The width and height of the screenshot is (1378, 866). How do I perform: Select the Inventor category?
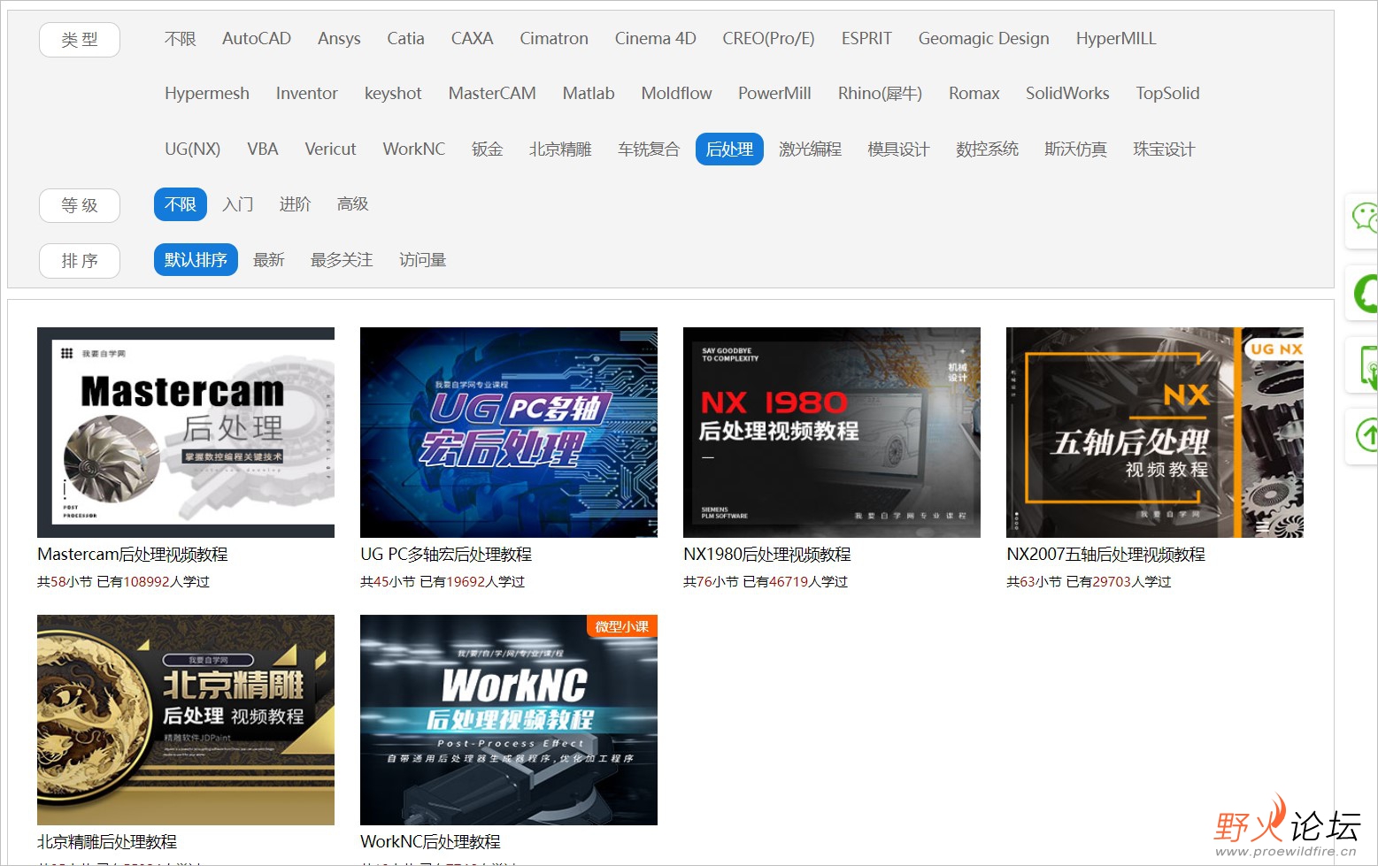pyautogui.click(x=306, y=94)
